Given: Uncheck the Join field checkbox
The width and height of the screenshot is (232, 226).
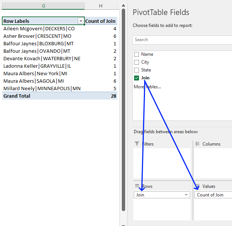Looking at the screenshot, I should pos(137,78).
